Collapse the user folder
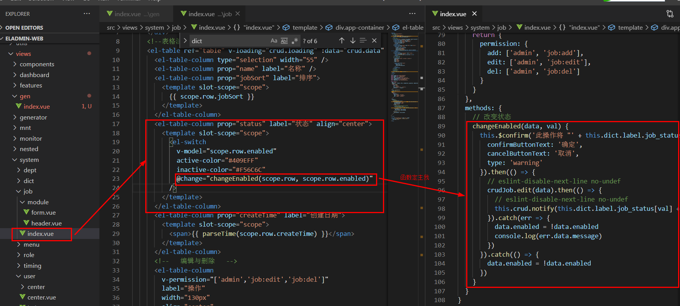Viewport: 680px width, 306px height. [x=50, y=276]
